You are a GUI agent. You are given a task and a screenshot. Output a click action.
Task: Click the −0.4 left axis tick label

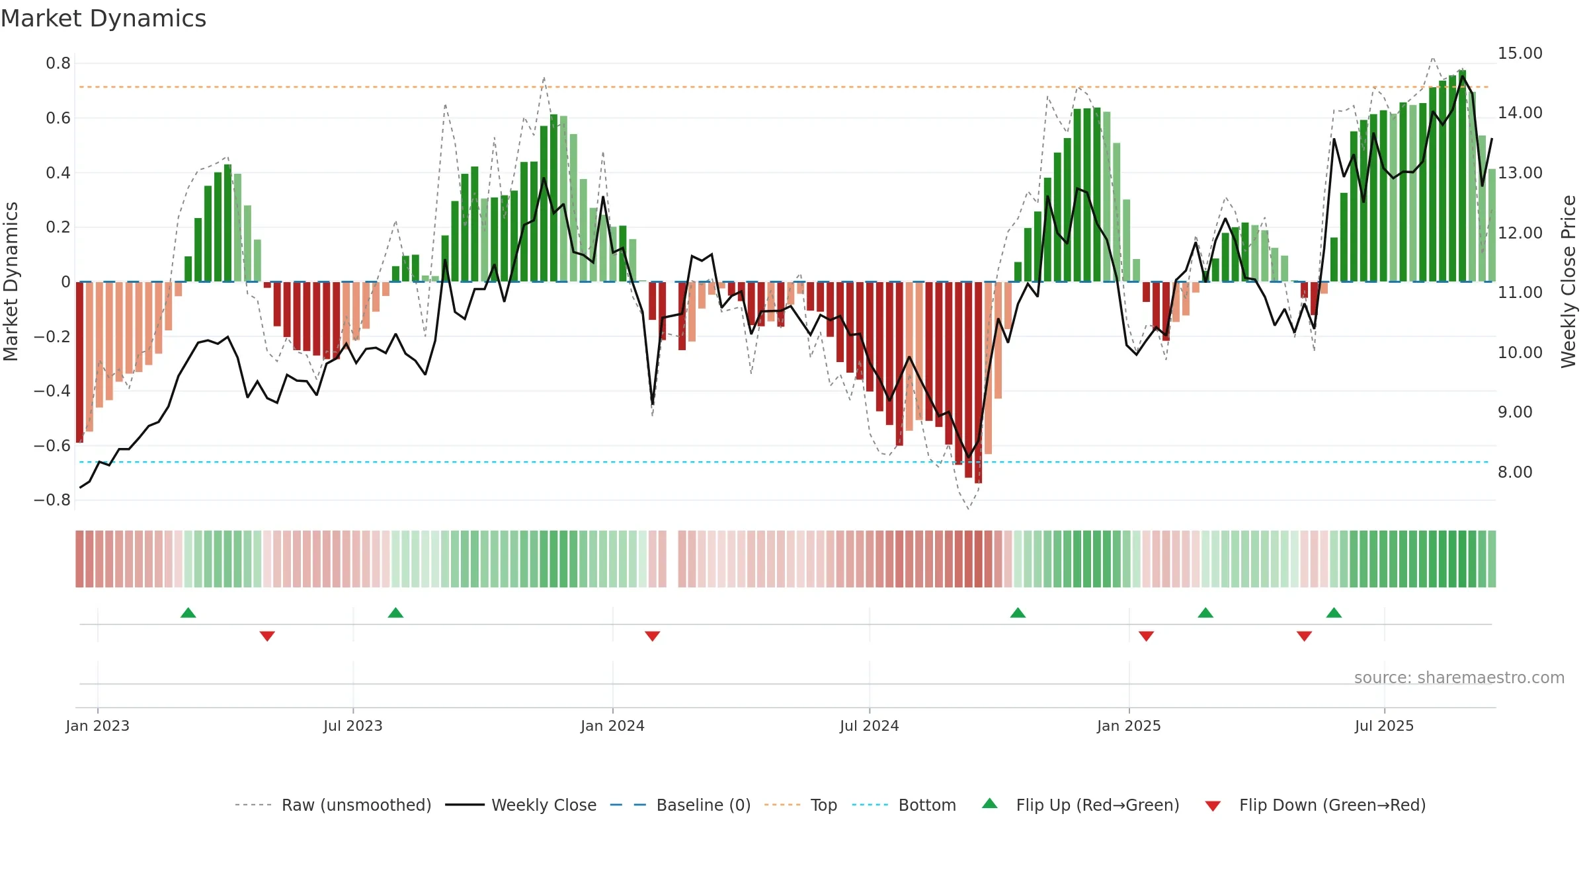52,391
